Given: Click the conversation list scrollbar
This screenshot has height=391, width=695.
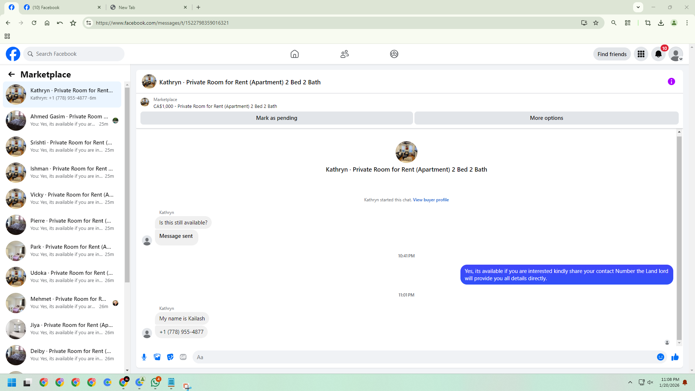Looking at the screenshot, I should 127,185.
